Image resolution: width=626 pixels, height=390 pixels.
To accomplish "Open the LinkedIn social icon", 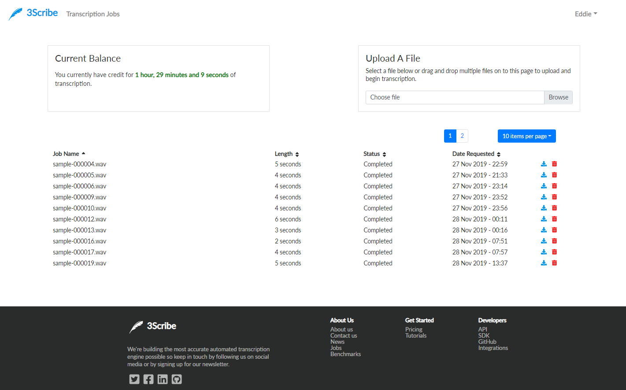I will point(162,379).
